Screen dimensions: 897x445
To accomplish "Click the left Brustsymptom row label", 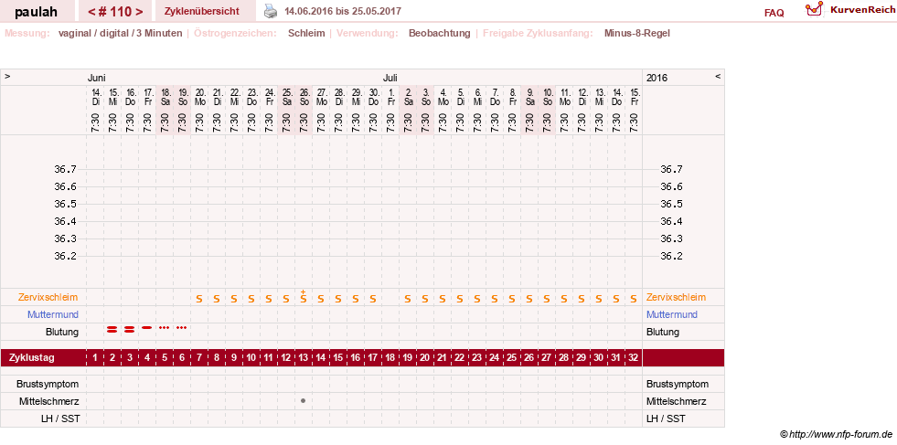I will click(48, 384).
